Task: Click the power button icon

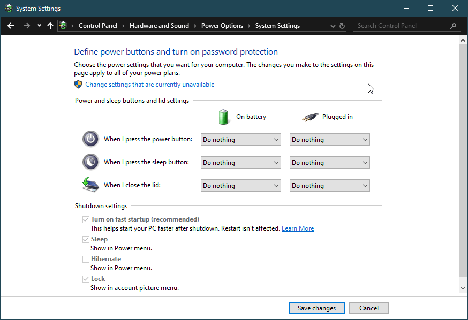Action: pyautogui.click(x=90, y=139)
